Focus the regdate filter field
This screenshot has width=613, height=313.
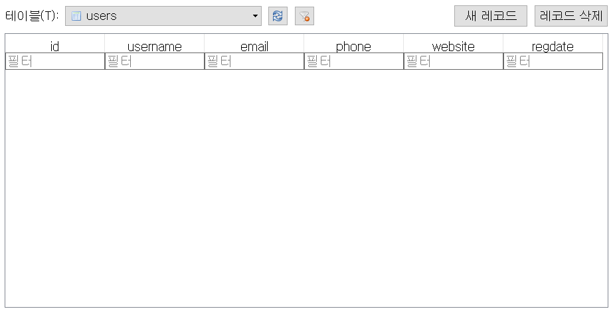[x=553, y=61]
